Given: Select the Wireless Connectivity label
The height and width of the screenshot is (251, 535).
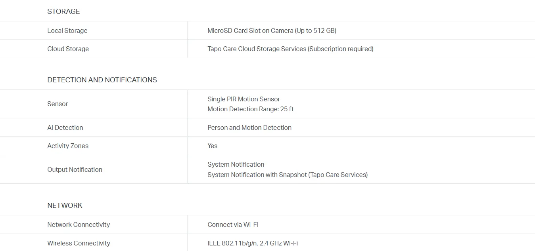Looking at the screenshot, I should click(x=79, y=243).
